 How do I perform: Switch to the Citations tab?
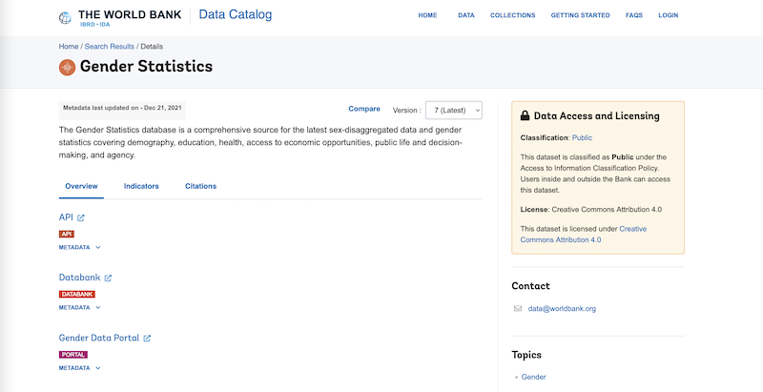[200, 186]
